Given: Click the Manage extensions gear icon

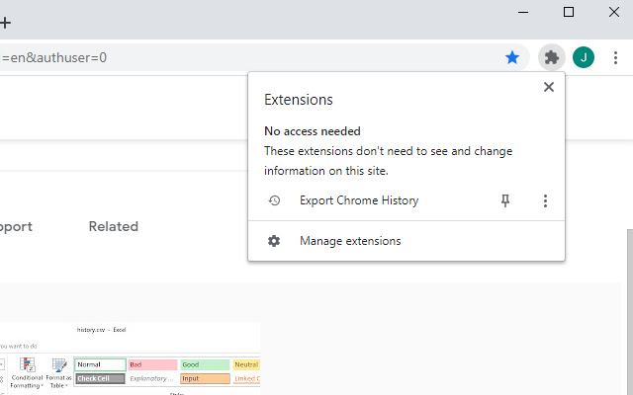Looking at the screenshot, I should tap(275, 241).
